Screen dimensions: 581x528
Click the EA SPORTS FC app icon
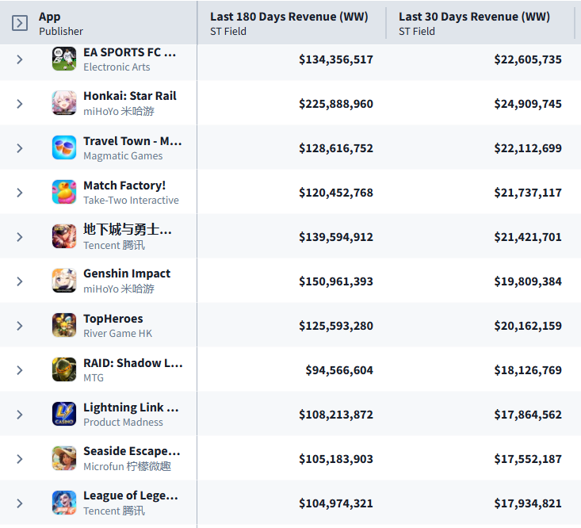[64, 59]
